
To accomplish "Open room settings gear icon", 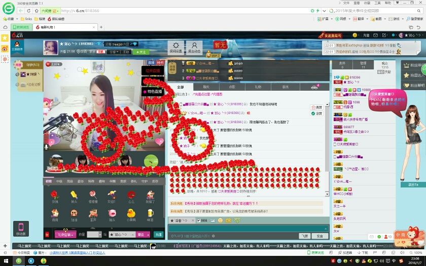I will [x=176, y=48].
